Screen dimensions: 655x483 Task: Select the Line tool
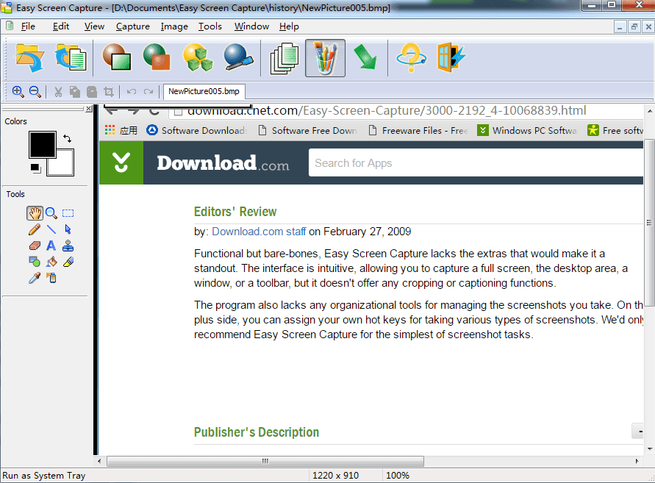(51, 229)
